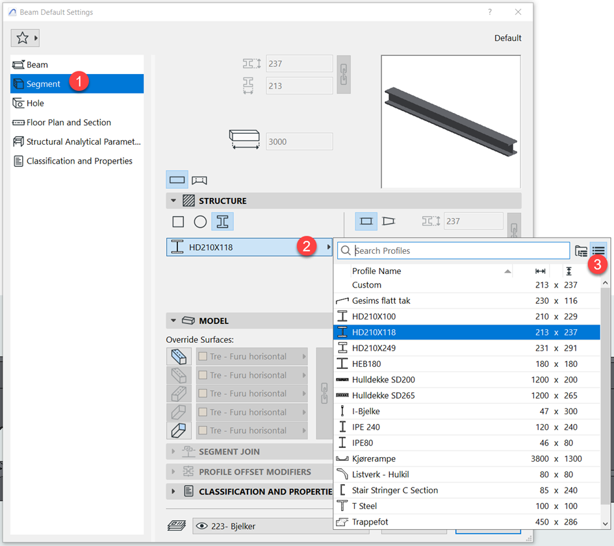Screen dimensions: 614x546
Task: Sort by profile height column icon
Action: [x=569, y=271]
